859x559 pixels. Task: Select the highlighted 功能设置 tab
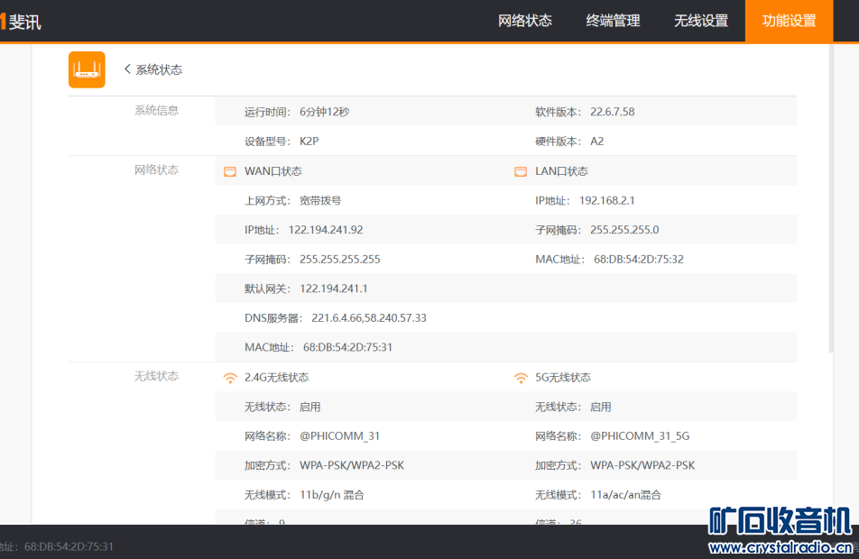coord(788,20)
